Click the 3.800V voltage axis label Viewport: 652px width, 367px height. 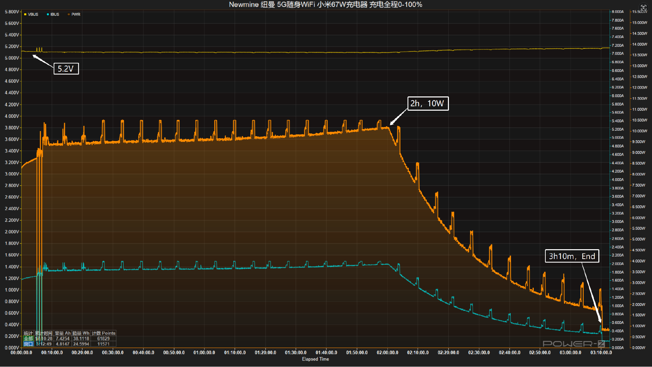(12, 128)
